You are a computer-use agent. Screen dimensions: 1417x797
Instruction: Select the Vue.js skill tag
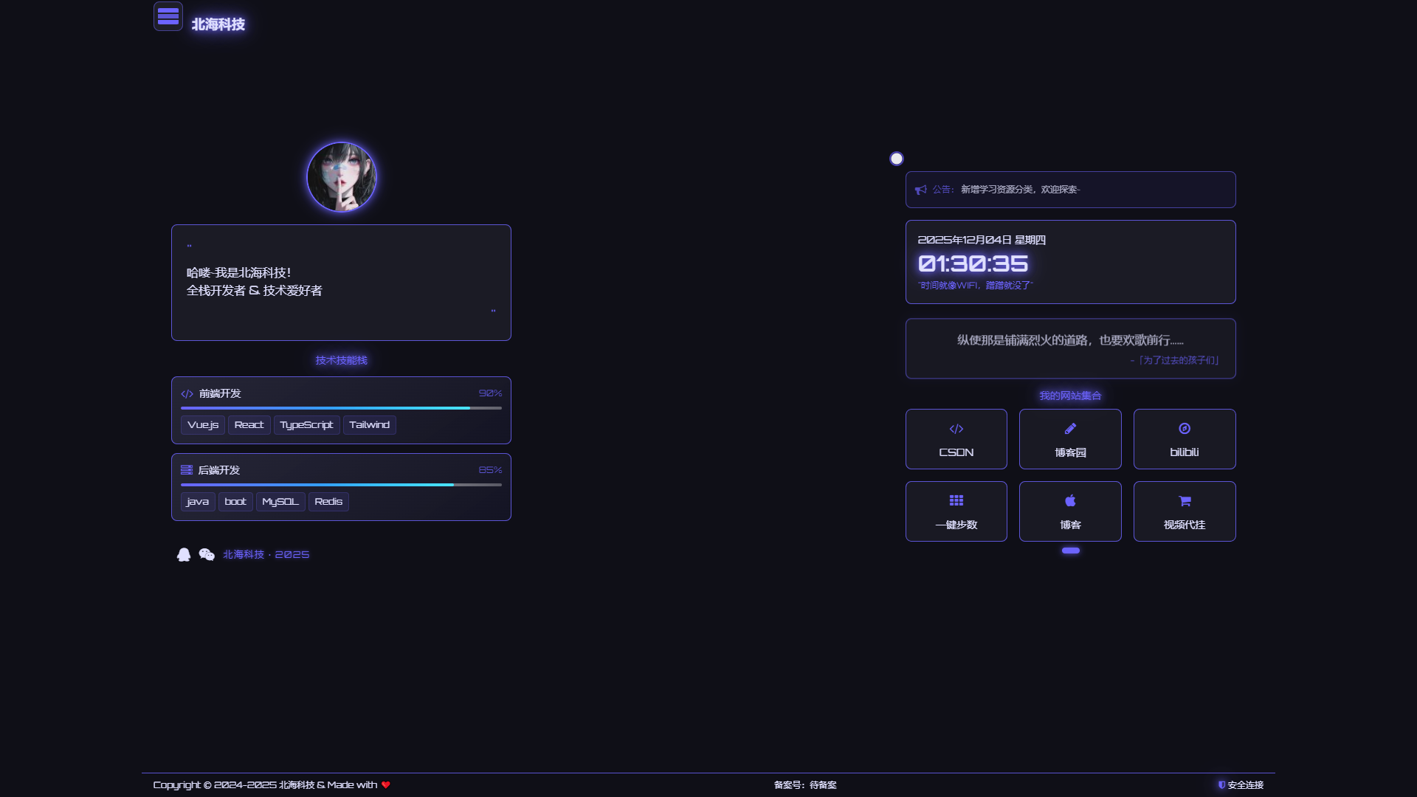pyautogui.click(x=203, y=425)
